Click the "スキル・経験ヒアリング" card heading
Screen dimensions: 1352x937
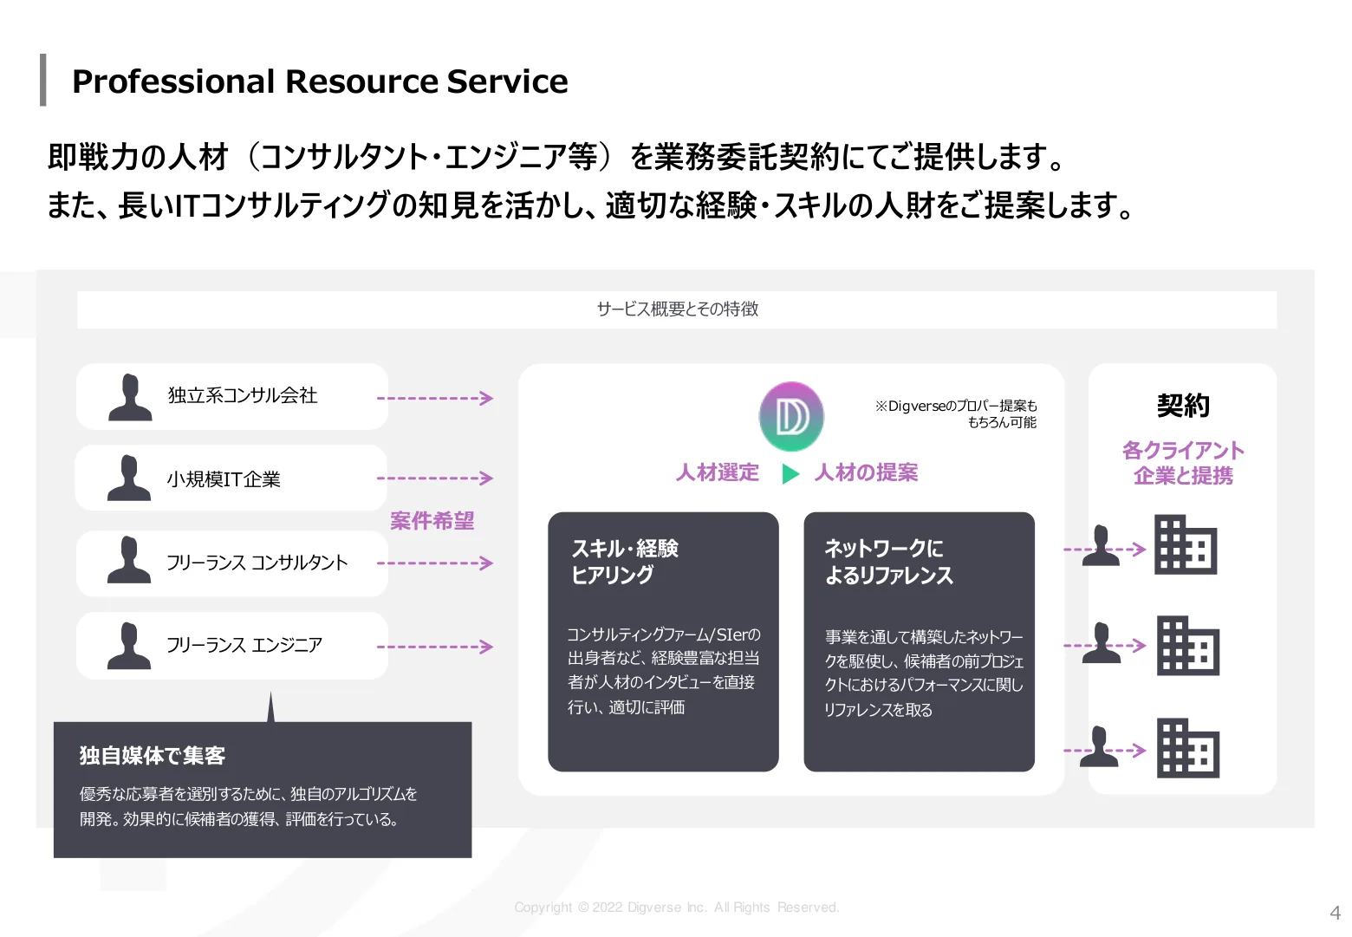click(x=624, y=562)
